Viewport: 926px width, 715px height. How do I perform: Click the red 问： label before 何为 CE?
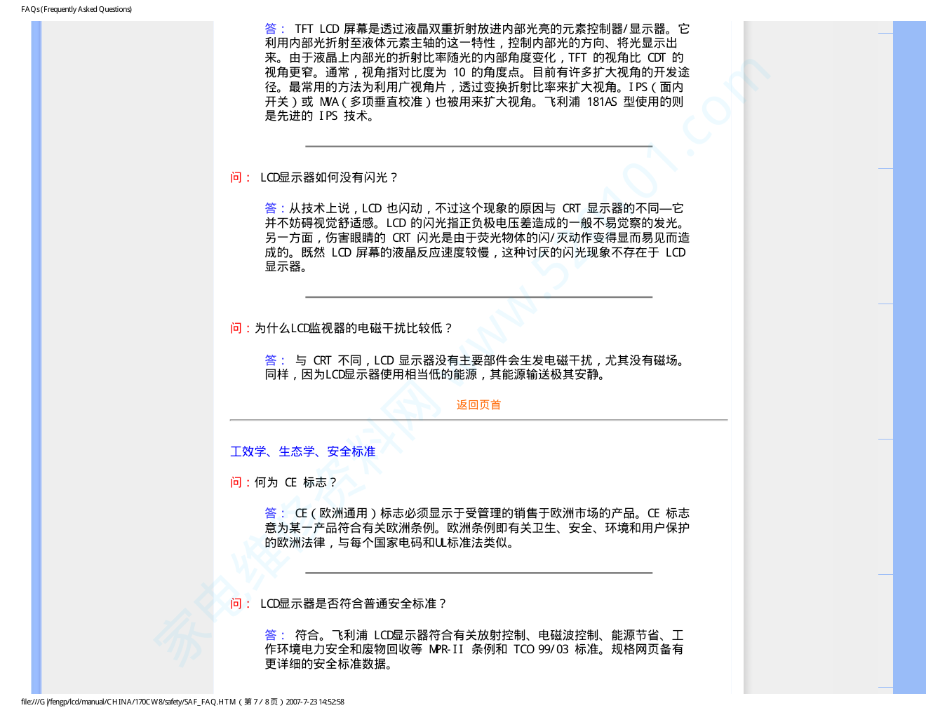(x=241, y=482)
